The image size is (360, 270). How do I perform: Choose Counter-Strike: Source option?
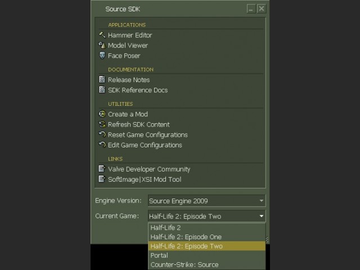point(206,264)
